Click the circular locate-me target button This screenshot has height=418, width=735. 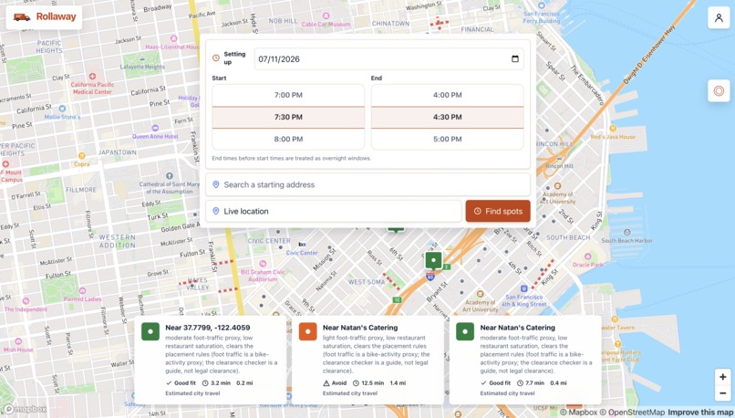point(719,90)
